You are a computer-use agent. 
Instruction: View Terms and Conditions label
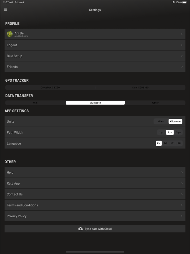(x=22, y=205)
